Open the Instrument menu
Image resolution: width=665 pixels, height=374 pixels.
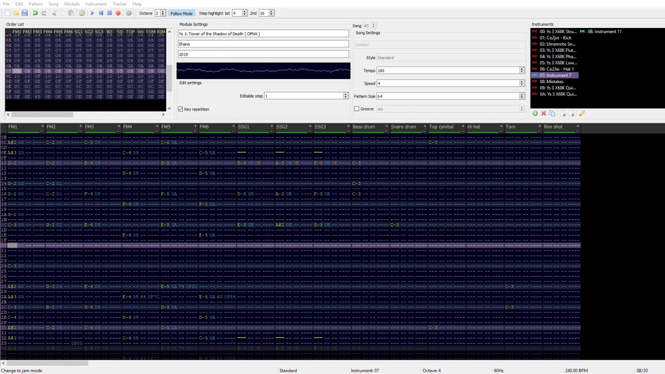point(96,4)
